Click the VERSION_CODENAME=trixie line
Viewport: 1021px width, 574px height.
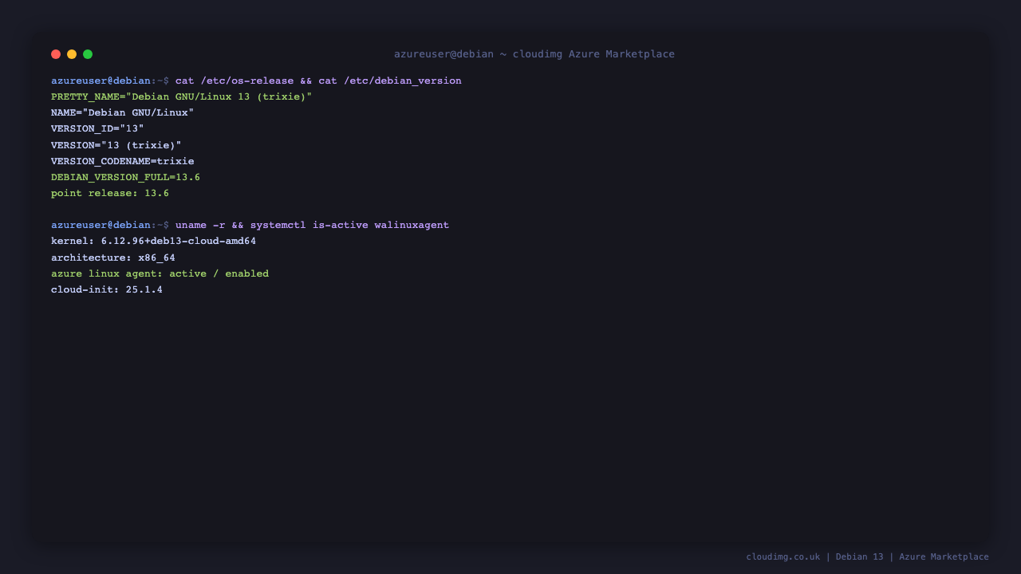(x=123, y=161)
